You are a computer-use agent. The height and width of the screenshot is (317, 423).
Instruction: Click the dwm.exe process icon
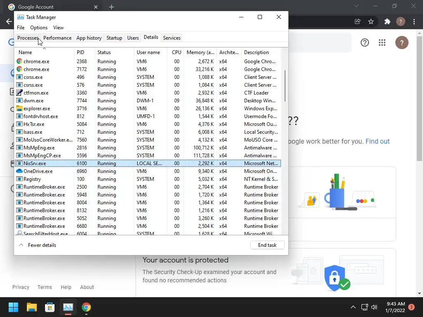19,100
